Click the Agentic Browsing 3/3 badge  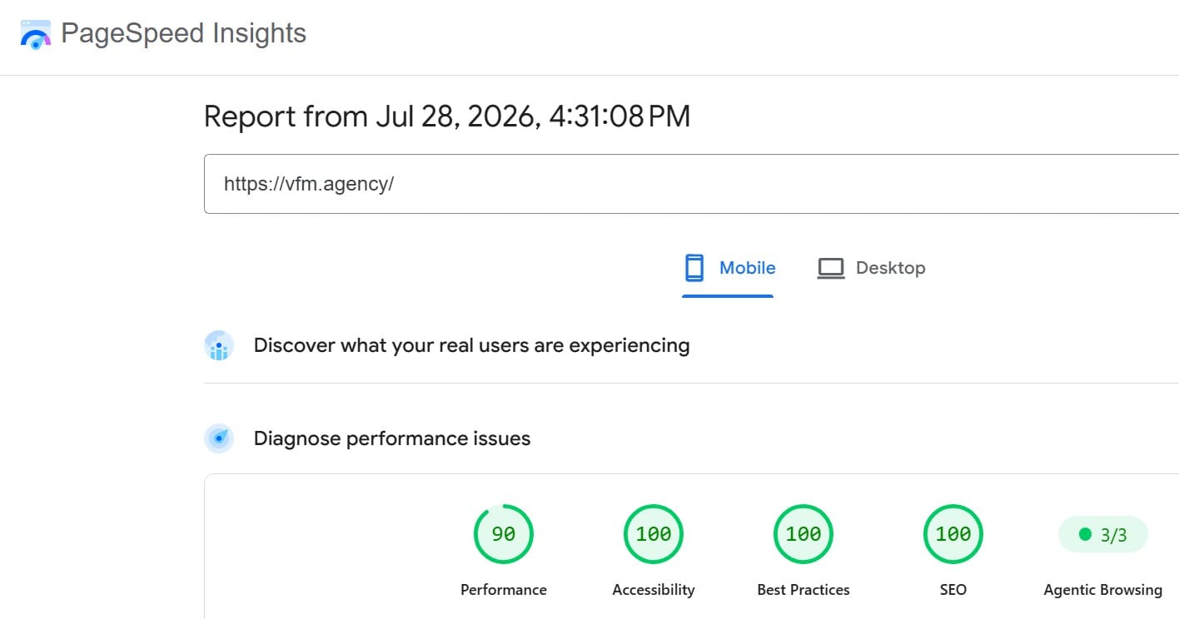tap(1103, 534)
